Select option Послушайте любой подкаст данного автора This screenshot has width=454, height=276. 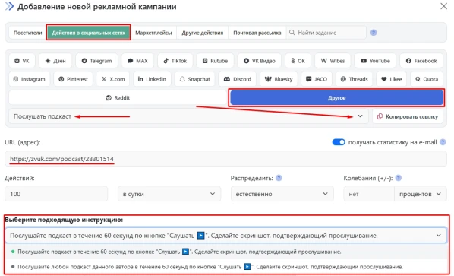tap(226, 266)
